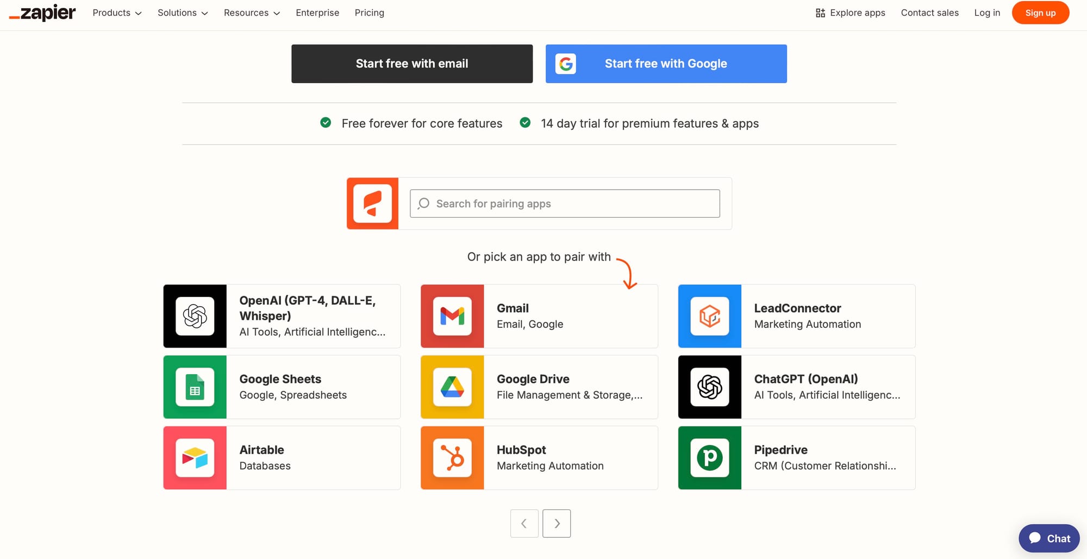This screenshot has width=1087, height=559.
Task: Go to the Enterprise page
Action: [317, 13]
